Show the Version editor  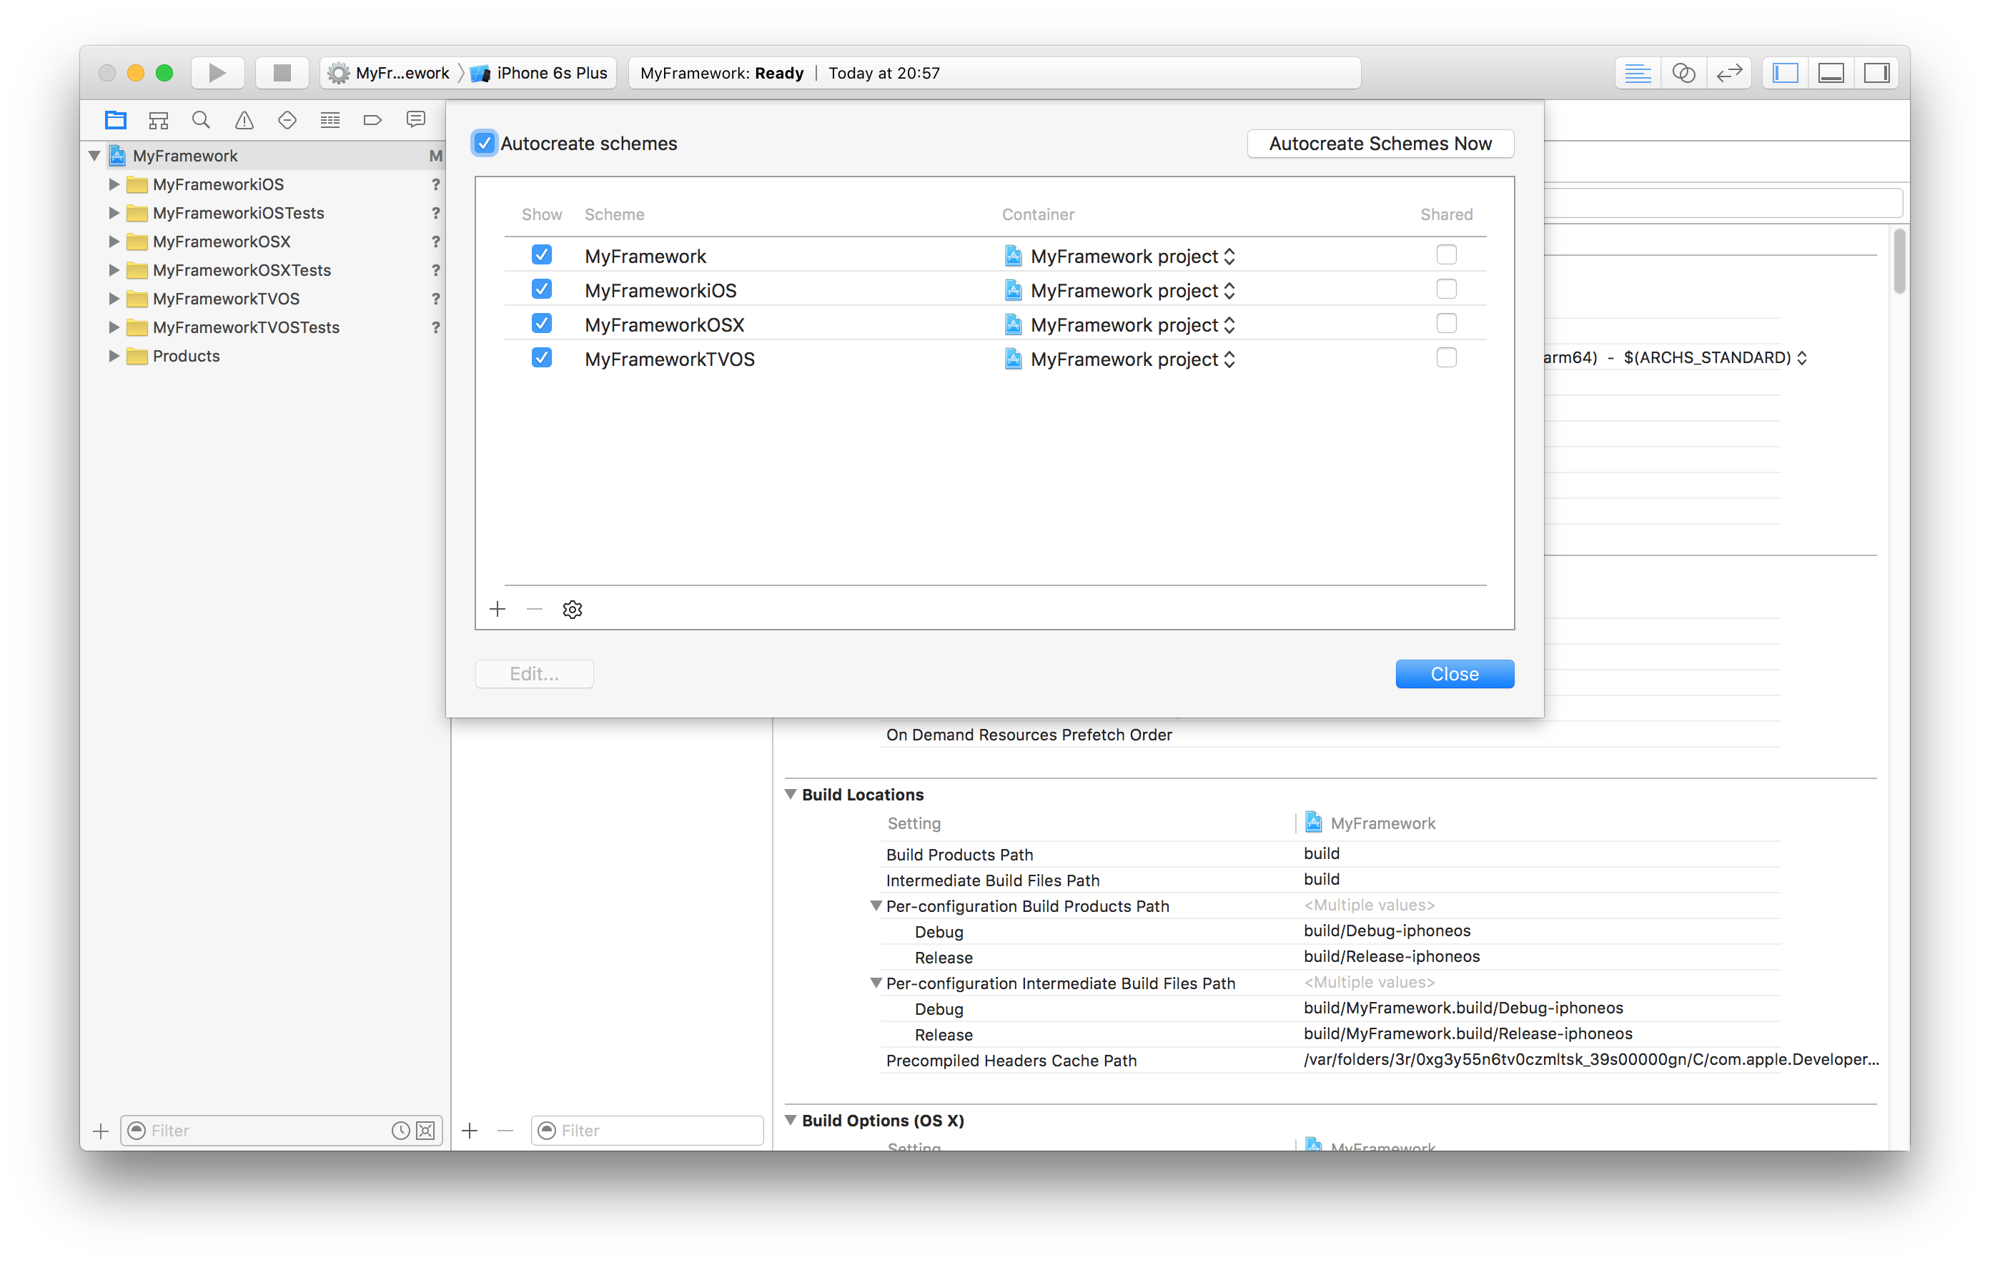click(1730, 73)
